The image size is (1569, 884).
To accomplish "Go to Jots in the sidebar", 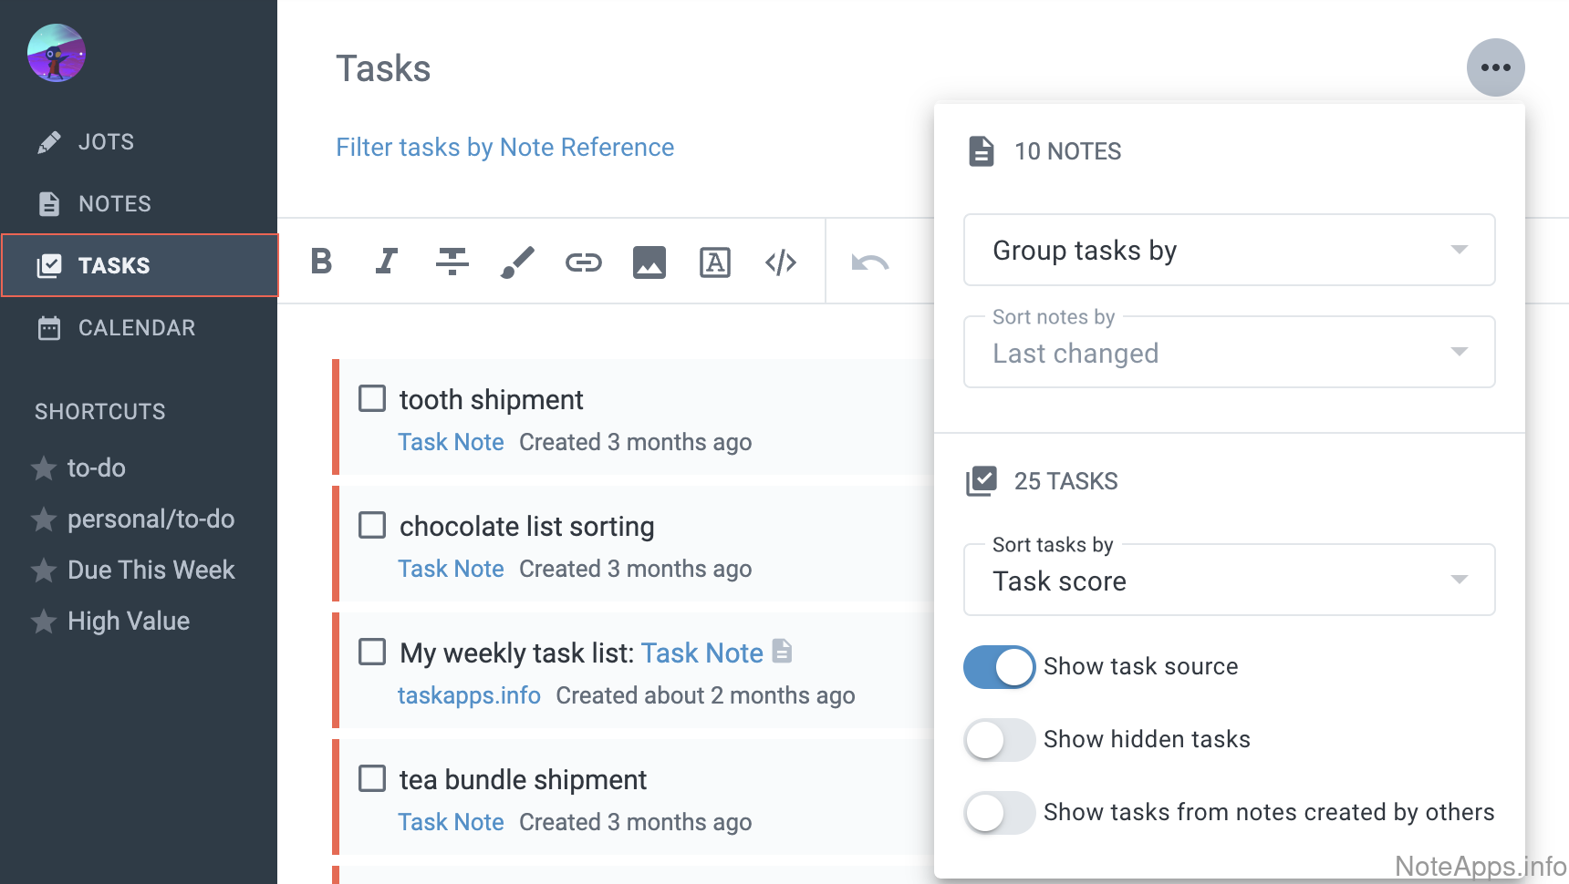I will [106, 142].
